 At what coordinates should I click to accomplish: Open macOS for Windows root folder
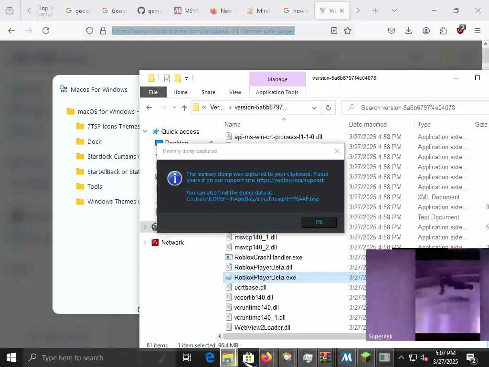103,111
